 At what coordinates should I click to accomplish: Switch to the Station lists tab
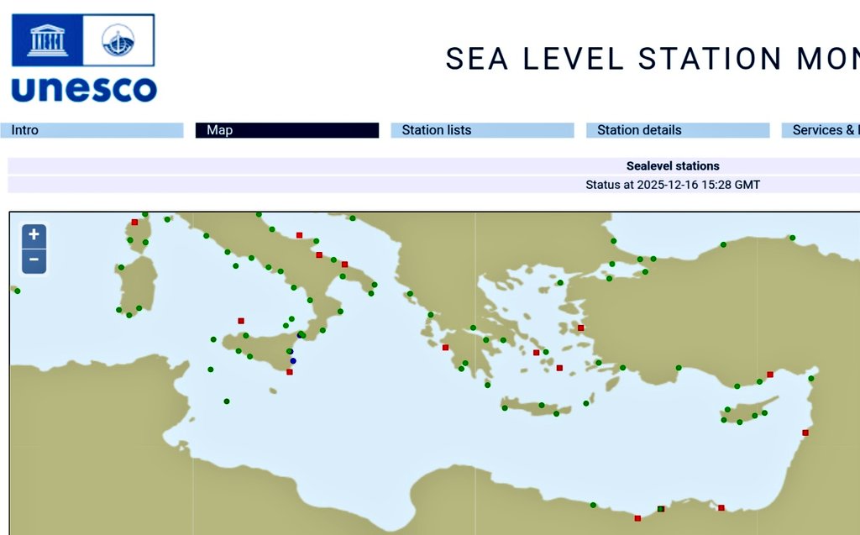pos(482,130)
